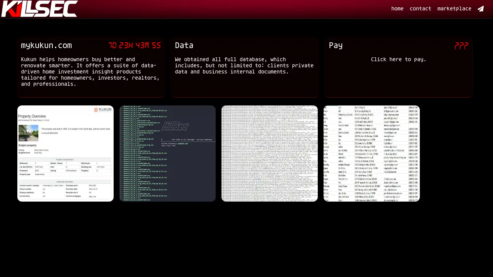Navigate to the marketplace section
The height and width of the screenshot is (277, 493).
pos(454,9)
